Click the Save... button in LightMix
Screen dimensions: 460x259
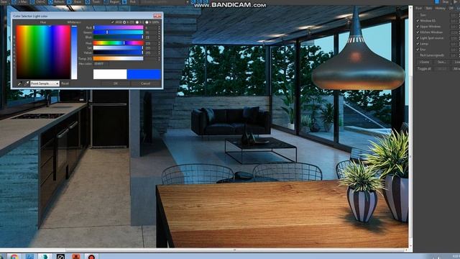(441, 63)
